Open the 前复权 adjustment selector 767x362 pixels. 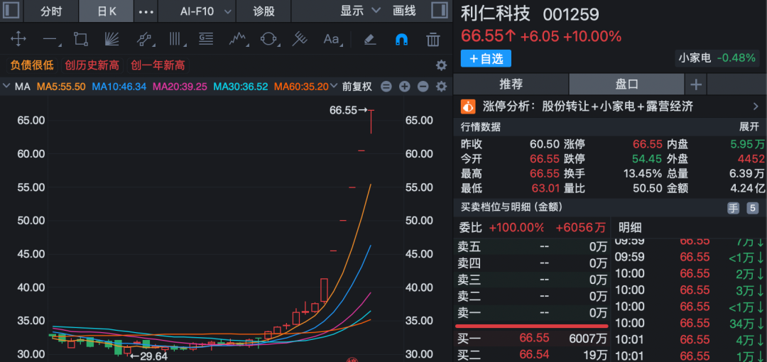click(357, 87)
